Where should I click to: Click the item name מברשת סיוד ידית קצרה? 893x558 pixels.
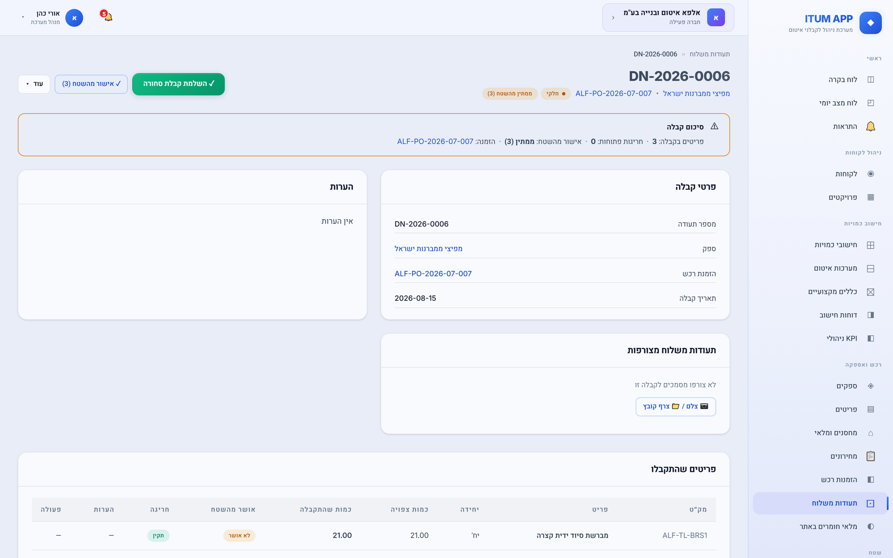572,536
